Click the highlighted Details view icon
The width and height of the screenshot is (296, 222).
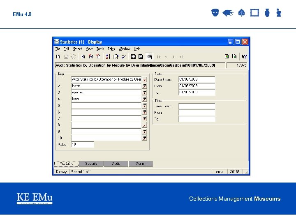click(149, 56)
